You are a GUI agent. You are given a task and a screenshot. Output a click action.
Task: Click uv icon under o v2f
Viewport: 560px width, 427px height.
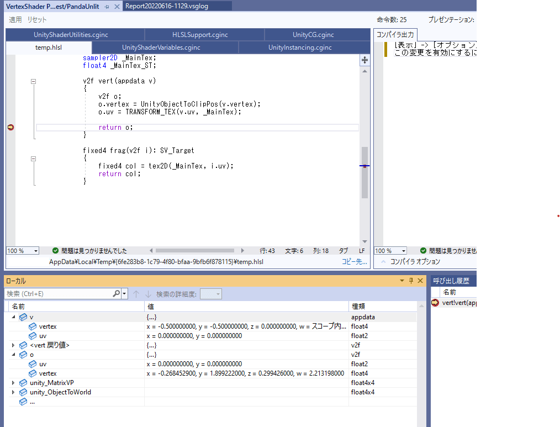[33, 364]
